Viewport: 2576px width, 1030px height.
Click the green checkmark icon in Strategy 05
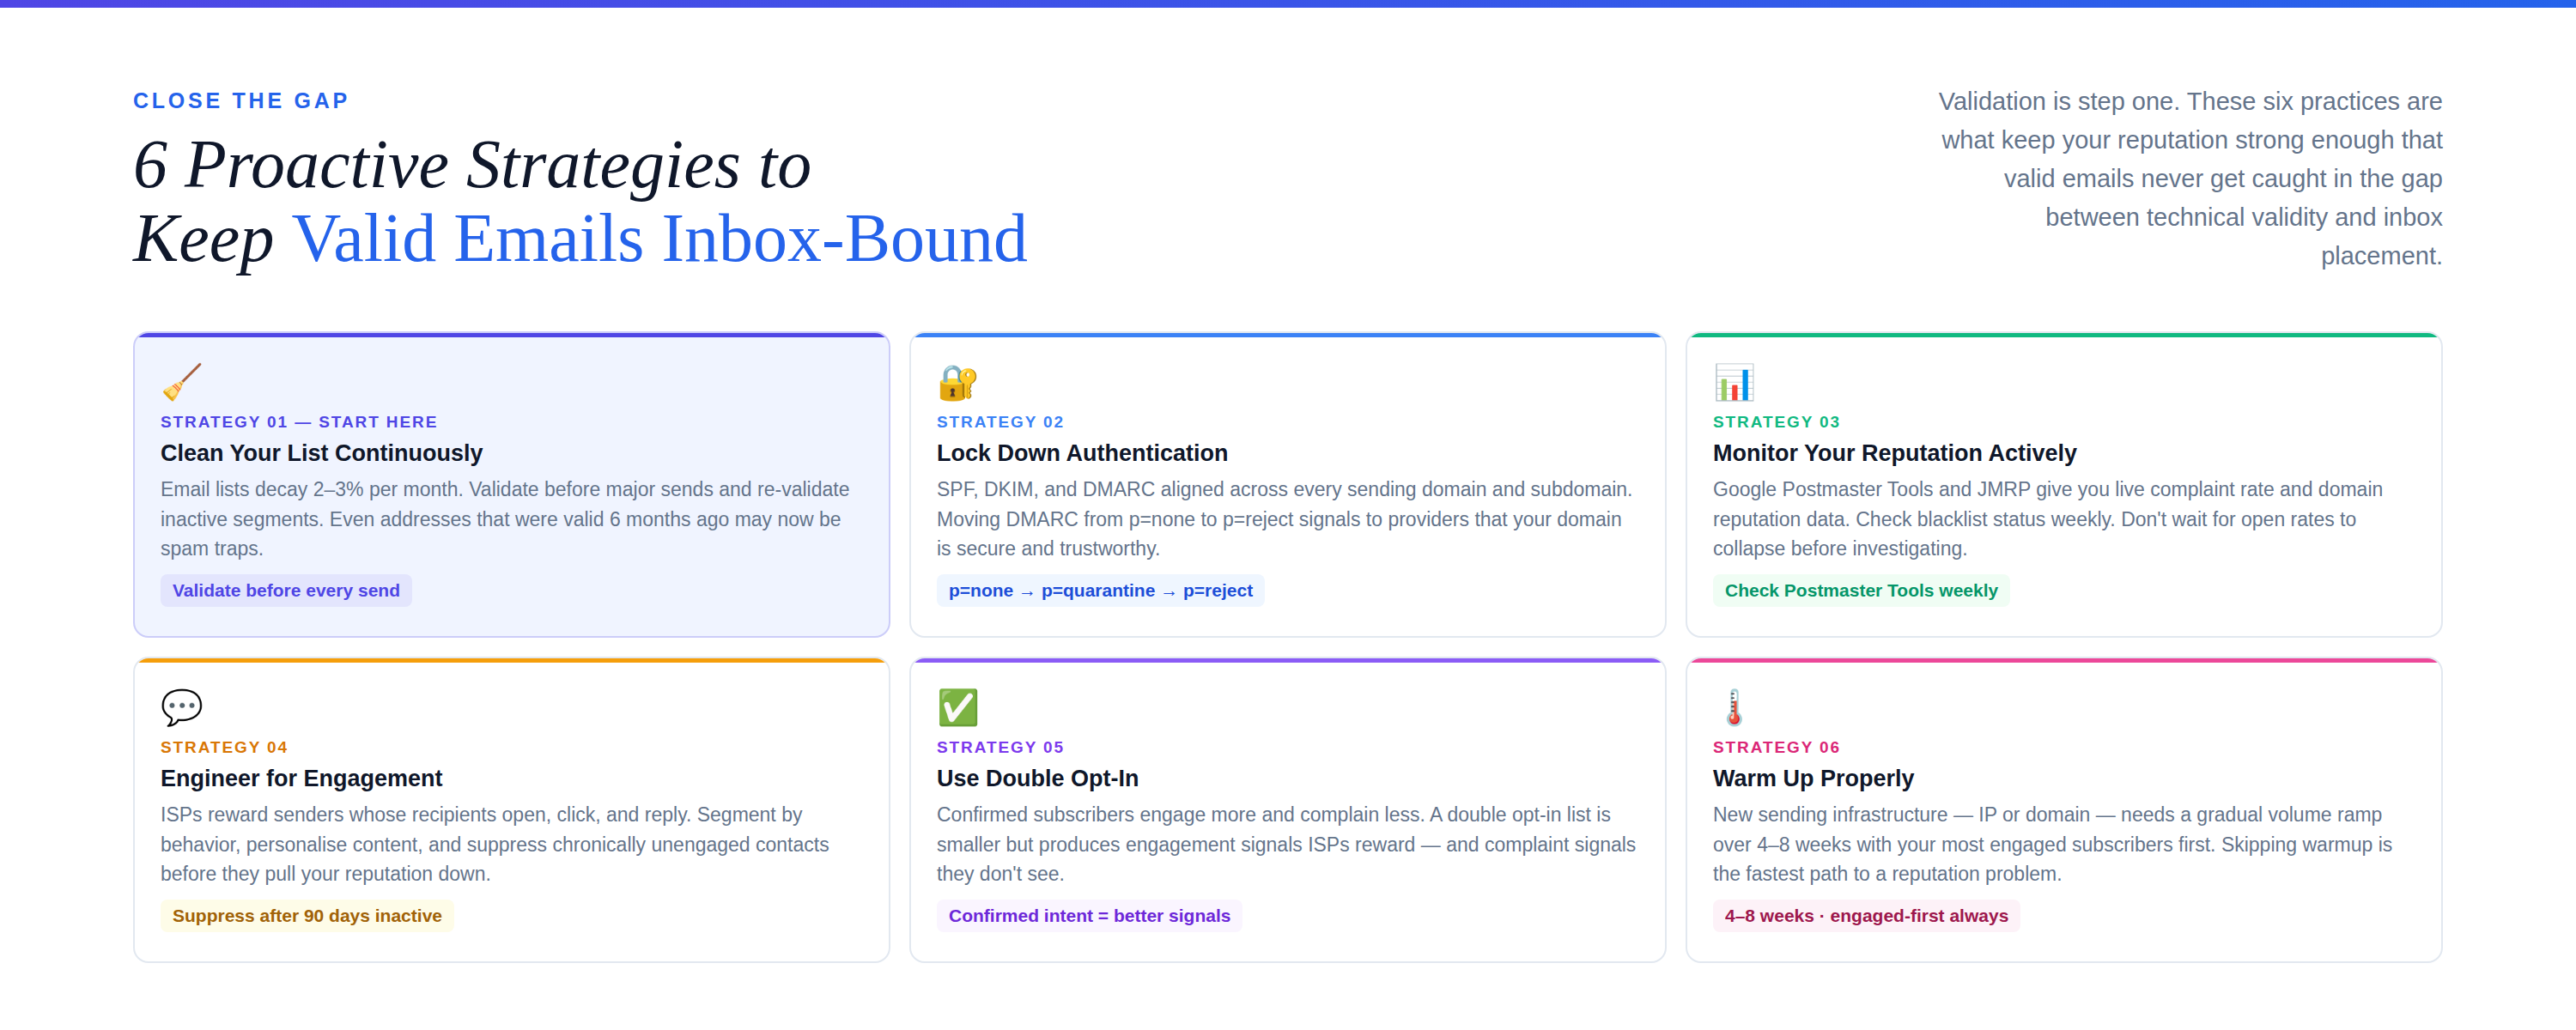click(x=957, y=707)
